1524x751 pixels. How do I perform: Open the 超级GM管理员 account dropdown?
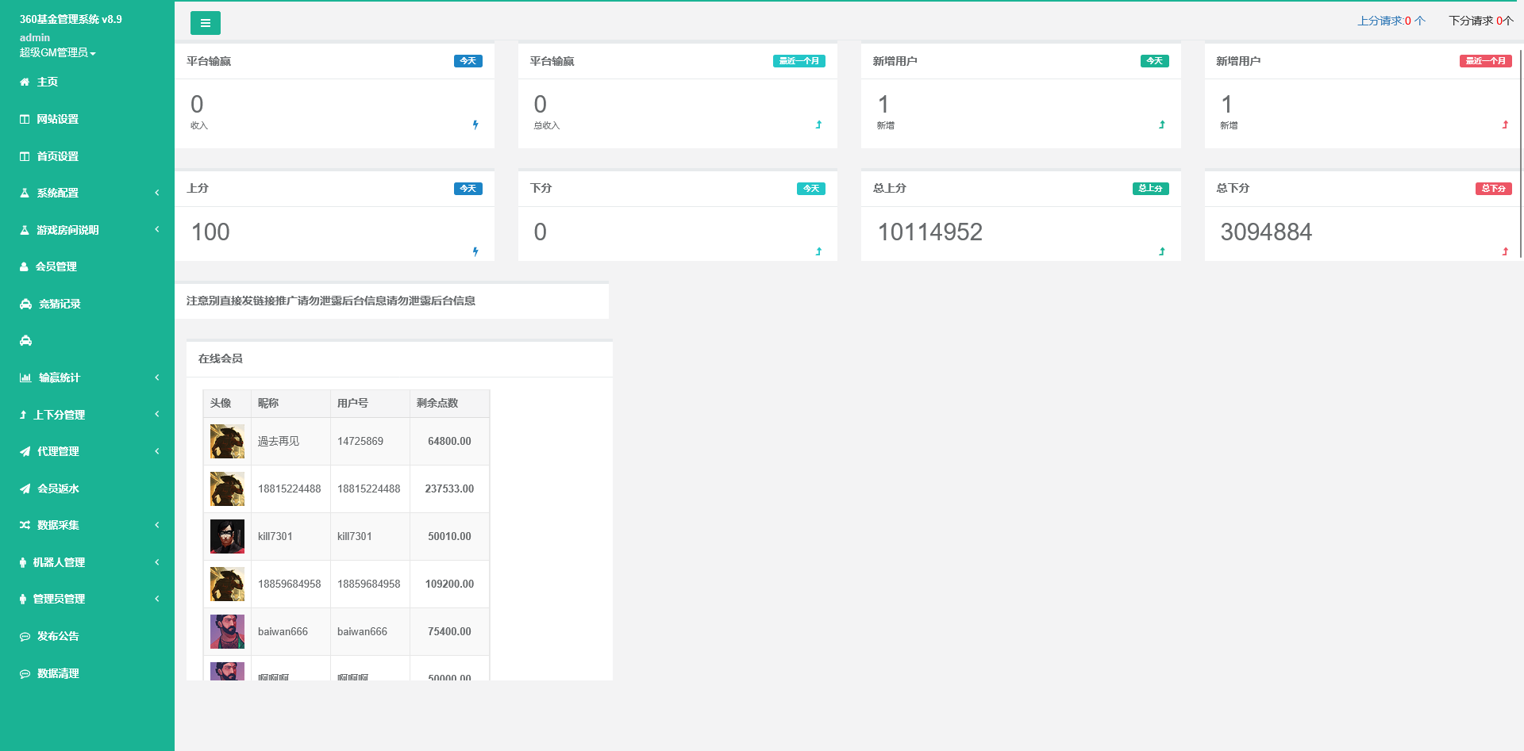(57, 52)
